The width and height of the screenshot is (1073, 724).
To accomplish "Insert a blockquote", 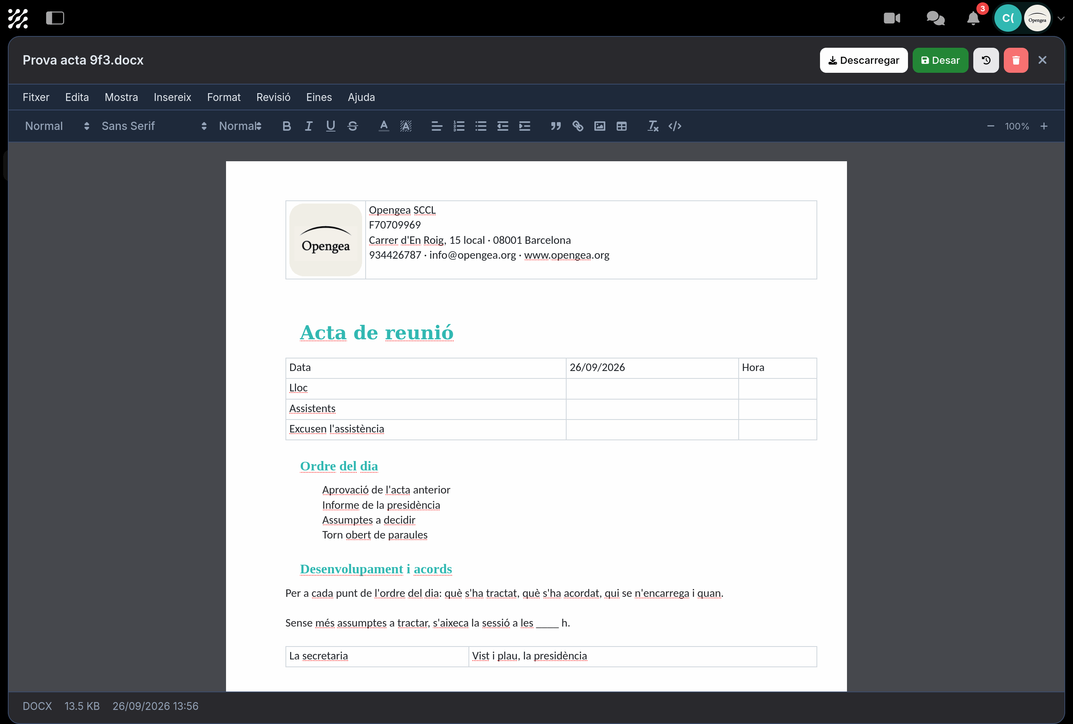I will [556, 126].
